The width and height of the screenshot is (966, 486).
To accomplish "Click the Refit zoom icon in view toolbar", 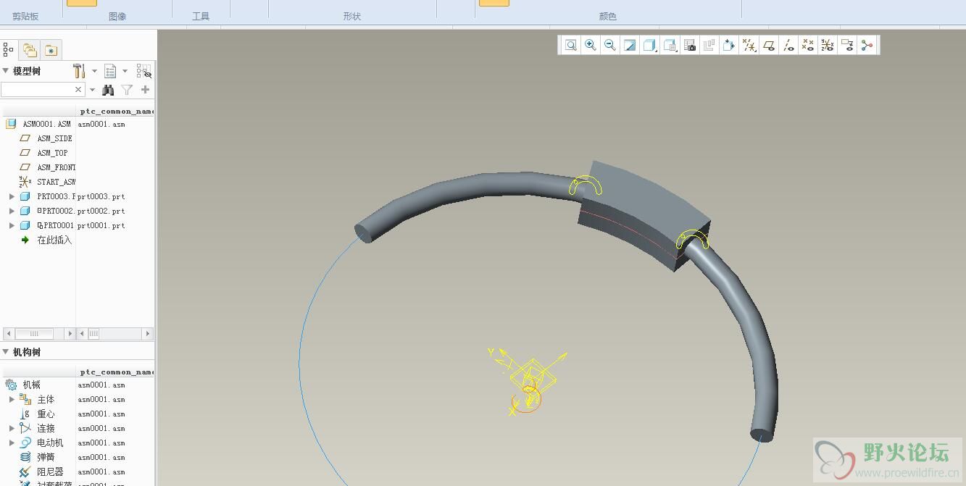I will click(571, 45).
